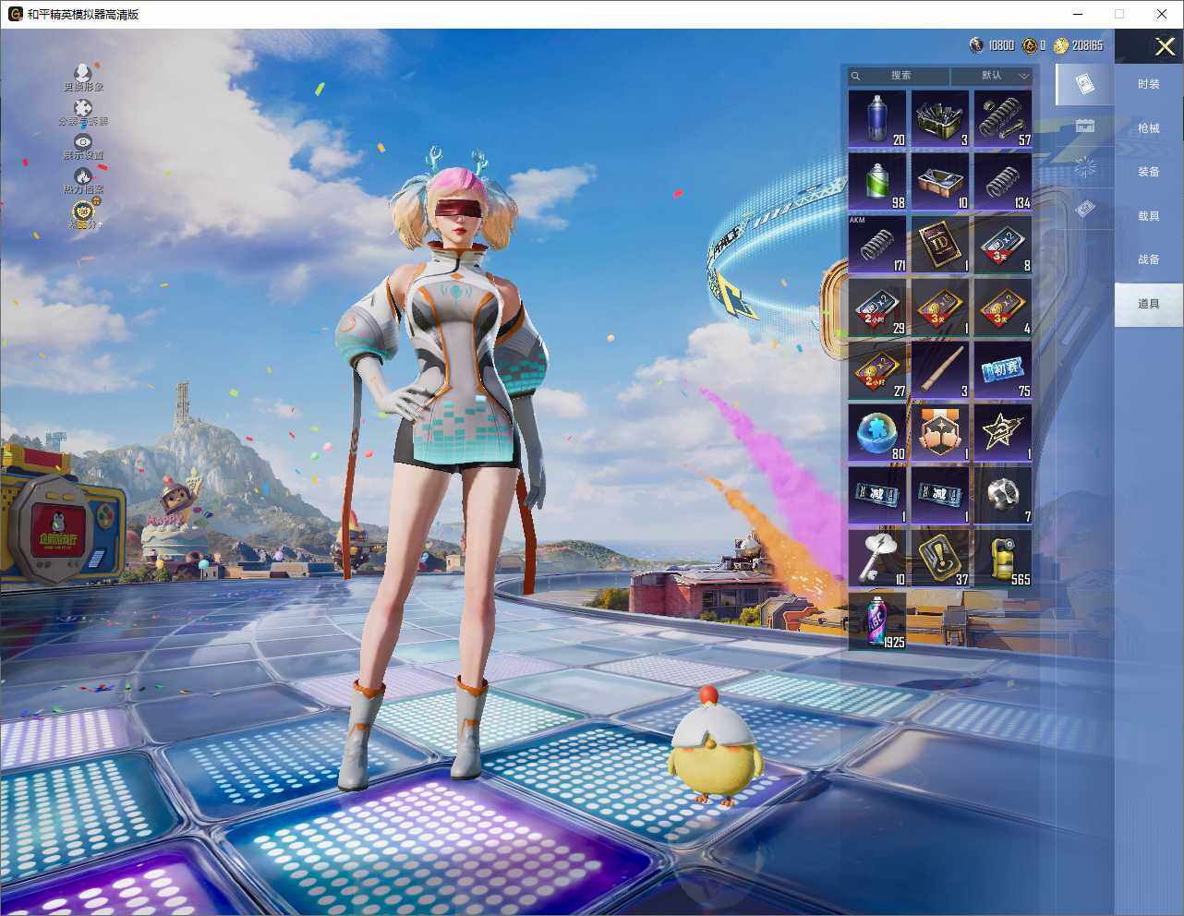Select the spring and wrench item (57)
This screenshot has width=1184, height=916.
(x=1003, y=118)
